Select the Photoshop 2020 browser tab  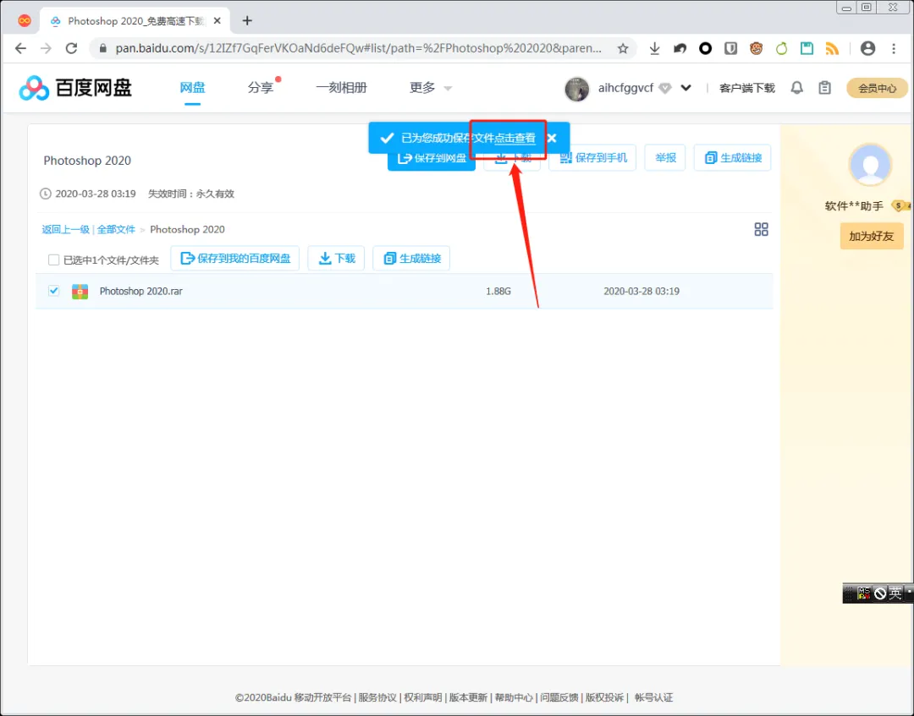click(x=135, y=21)
